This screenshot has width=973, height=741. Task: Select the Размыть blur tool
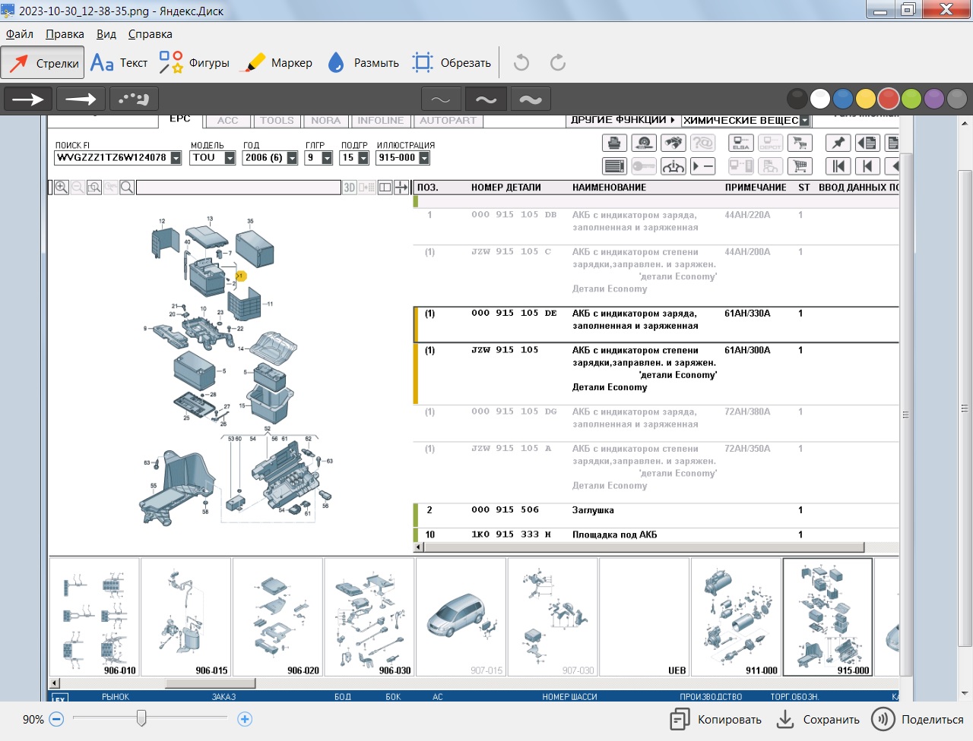click(x=363, y=63)
